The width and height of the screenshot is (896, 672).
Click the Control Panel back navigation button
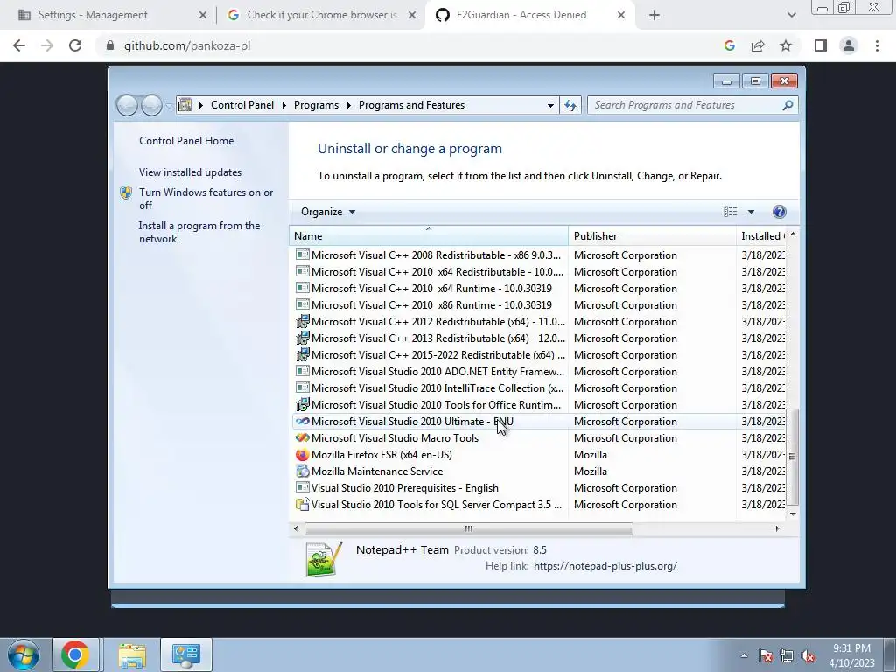click(127, 105)
